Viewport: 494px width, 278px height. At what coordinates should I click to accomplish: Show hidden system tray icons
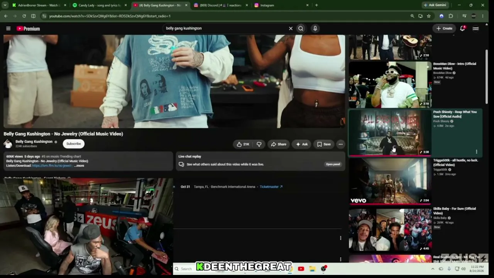433,269
